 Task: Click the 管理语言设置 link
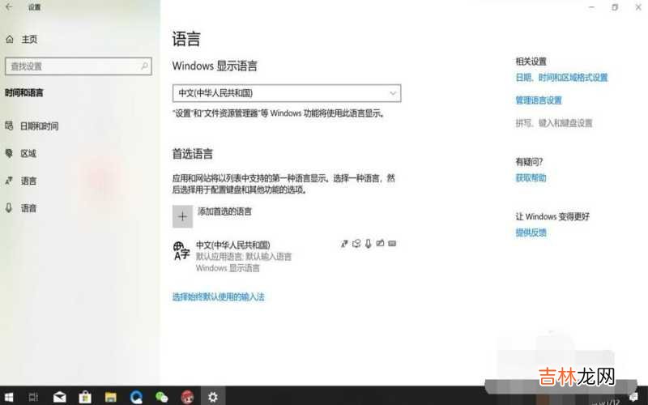tap(538, 100)
